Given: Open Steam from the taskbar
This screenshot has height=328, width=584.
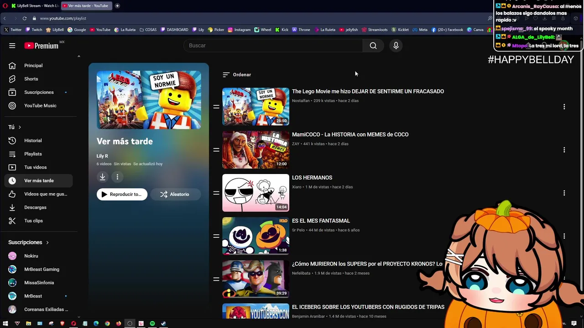Looking at the screenshot, I should point(163,324).
